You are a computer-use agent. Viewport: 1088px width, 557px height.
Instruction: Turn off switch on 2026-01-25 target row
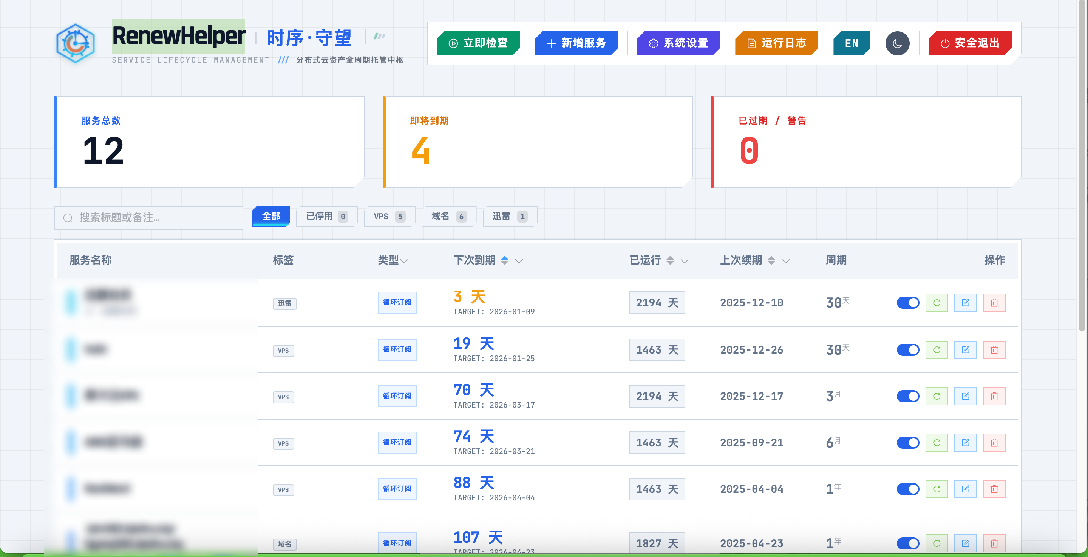click(908, 350)
